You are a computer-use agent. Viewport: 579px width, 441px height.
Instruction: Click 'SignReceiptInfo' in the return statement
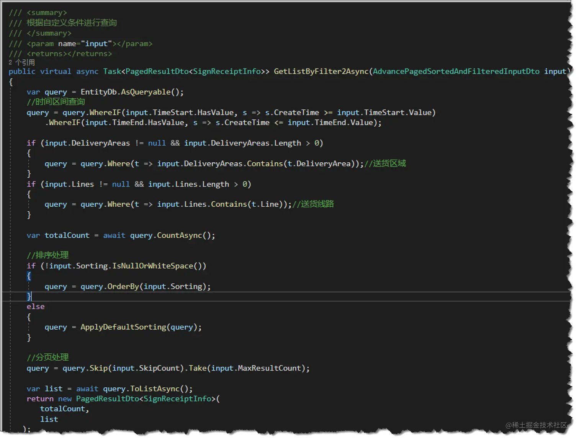click(x=177, y=399)
